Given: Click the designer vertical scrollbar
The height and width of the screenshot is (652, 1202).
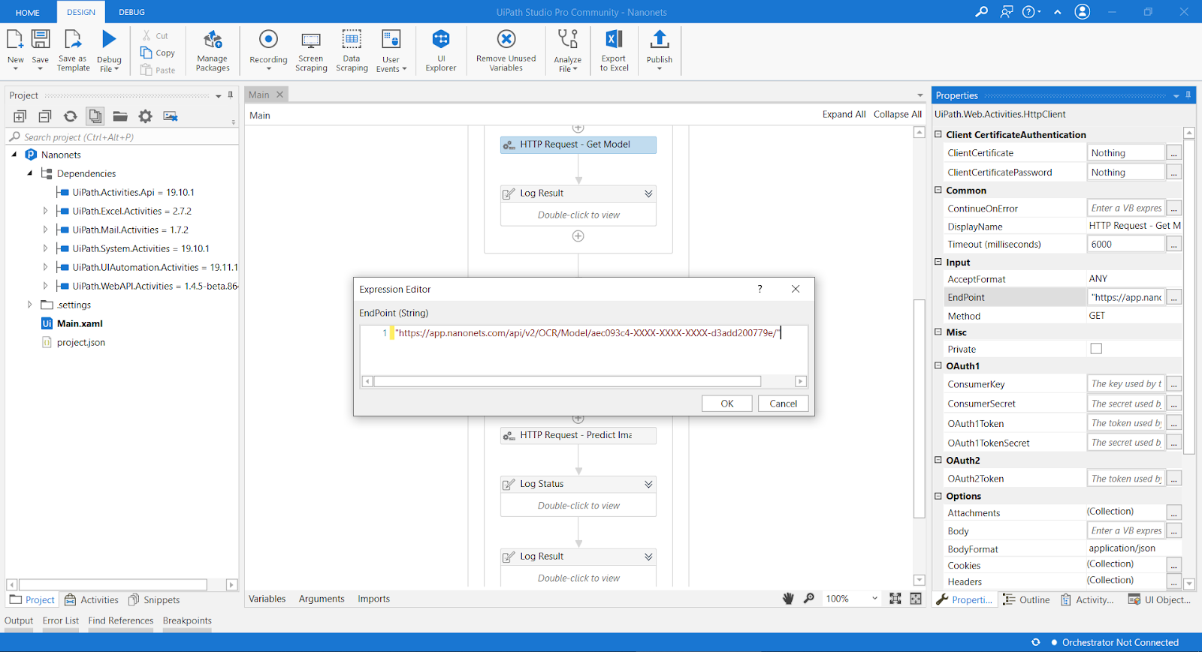Looking at the screenshot, I should [920, 409].
